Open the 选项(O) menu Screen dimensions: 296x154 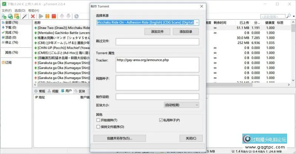[20, 10]
